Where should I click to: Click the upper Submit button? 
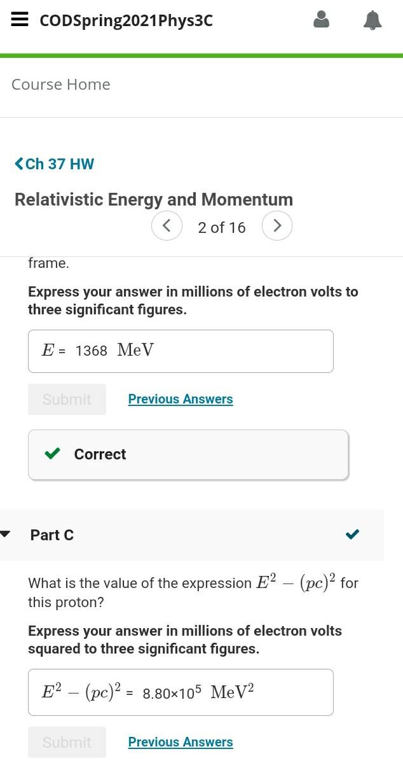[67, 399]
